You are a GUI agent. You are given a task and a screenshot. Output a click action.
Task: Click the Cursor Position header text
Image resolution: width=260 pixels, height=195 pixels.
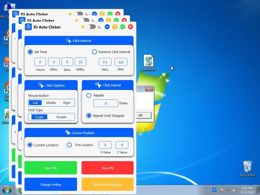pyautogui.click(x=83, y=133)
